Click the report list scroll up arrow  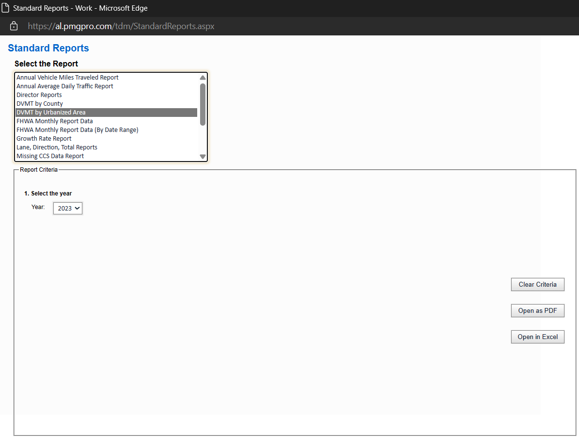pos(203,78)
